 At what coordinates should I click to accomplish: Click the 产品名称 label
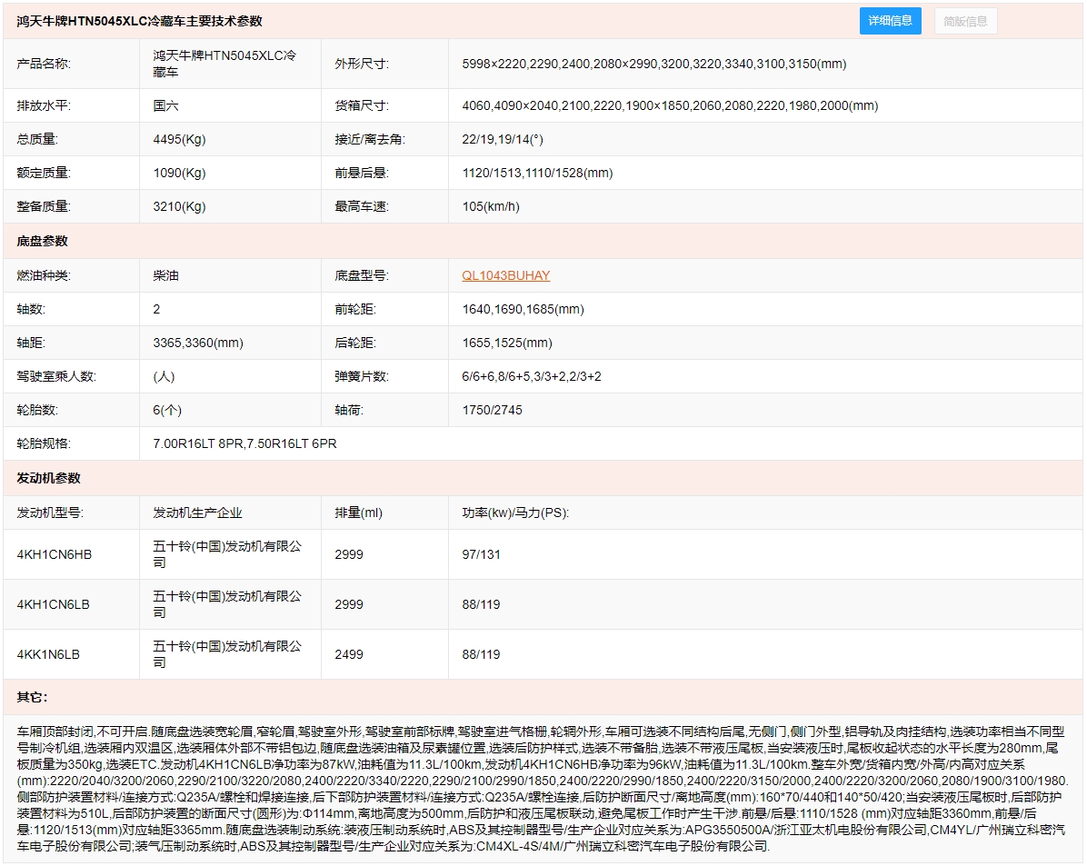[44, 64]
